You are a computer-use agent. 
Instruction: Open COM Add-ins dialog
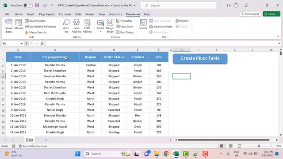[87, 26]
